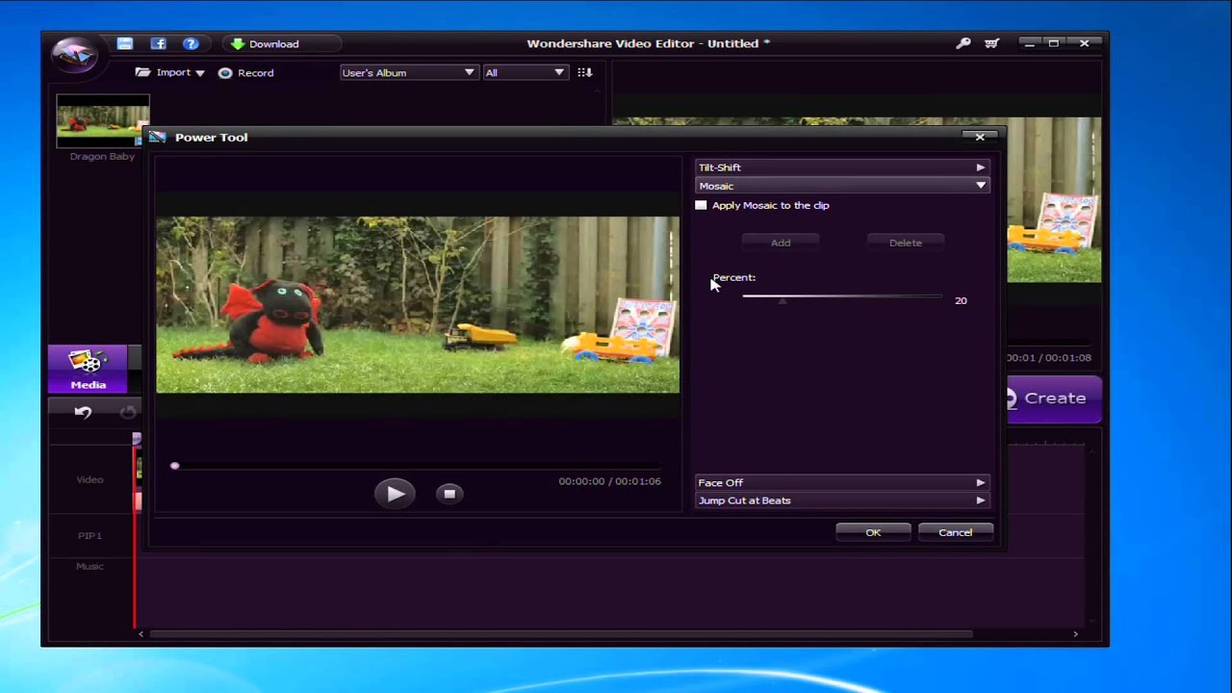Image resolution: width=1232 pixels, height=693 pixels.
Task: Open the User's Album dropdown
Action: pos(408,72)
